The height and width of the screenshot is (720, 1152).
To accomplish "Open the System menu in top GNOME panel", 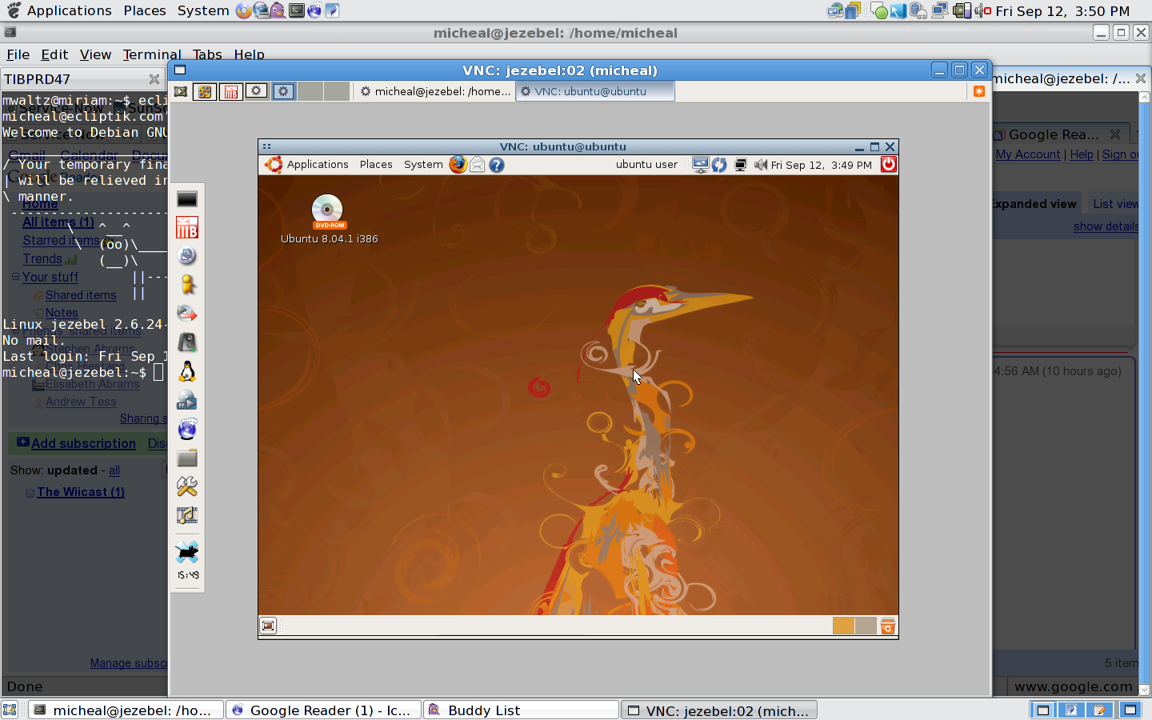I will click(203, 10).
